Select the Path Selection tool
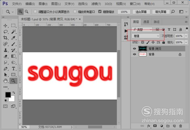 point(5,75)
